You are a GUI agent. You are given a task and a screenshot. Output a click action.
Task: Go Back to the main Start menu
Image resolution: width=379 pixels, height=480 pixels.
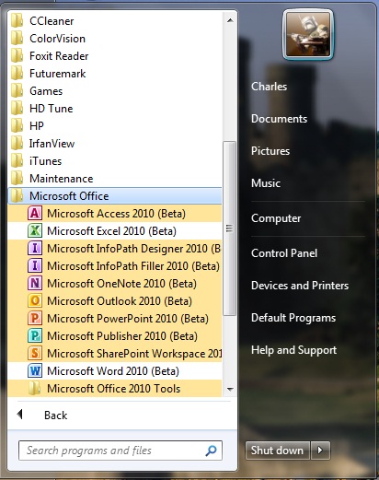pos(55,416)
